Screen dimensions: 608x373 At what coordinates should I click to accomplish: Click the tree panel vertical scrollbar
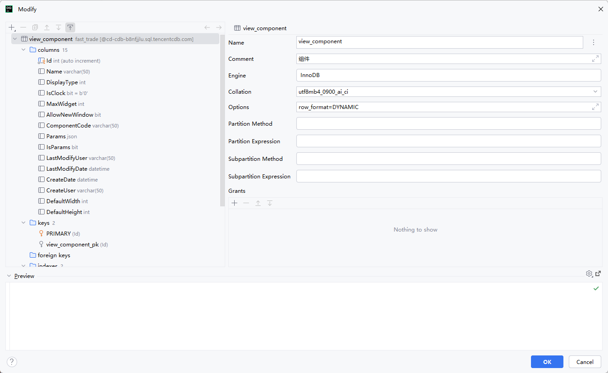pyautogui.click(x=222, y=120)
